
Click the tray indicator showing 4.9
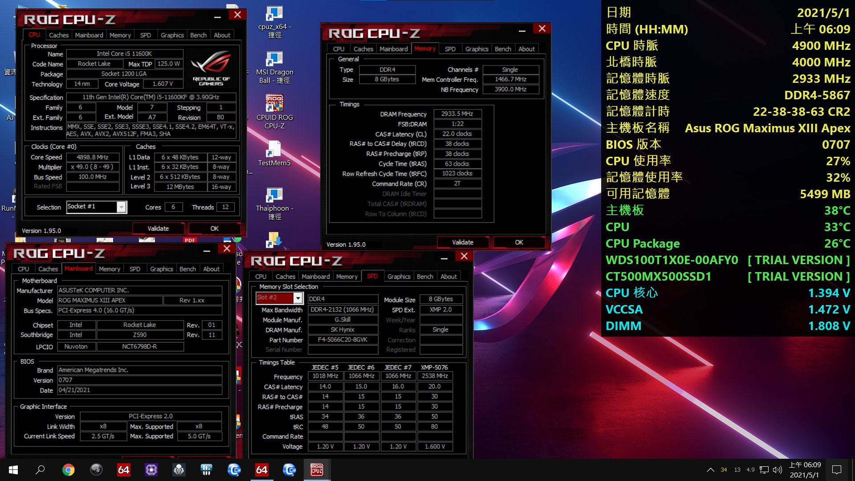pyautogui.click(x=751, y=470)
